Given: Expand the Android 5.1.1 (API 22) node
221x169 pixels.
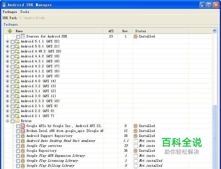Looking at the screenshot, I should pyautogui.click(x=8, y=41).
